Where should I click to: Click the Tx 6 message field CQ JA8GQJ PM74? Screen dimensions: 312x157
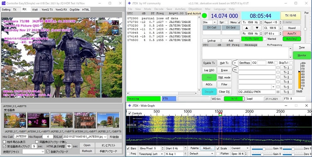pyautogui.click(x=257, y=92)
